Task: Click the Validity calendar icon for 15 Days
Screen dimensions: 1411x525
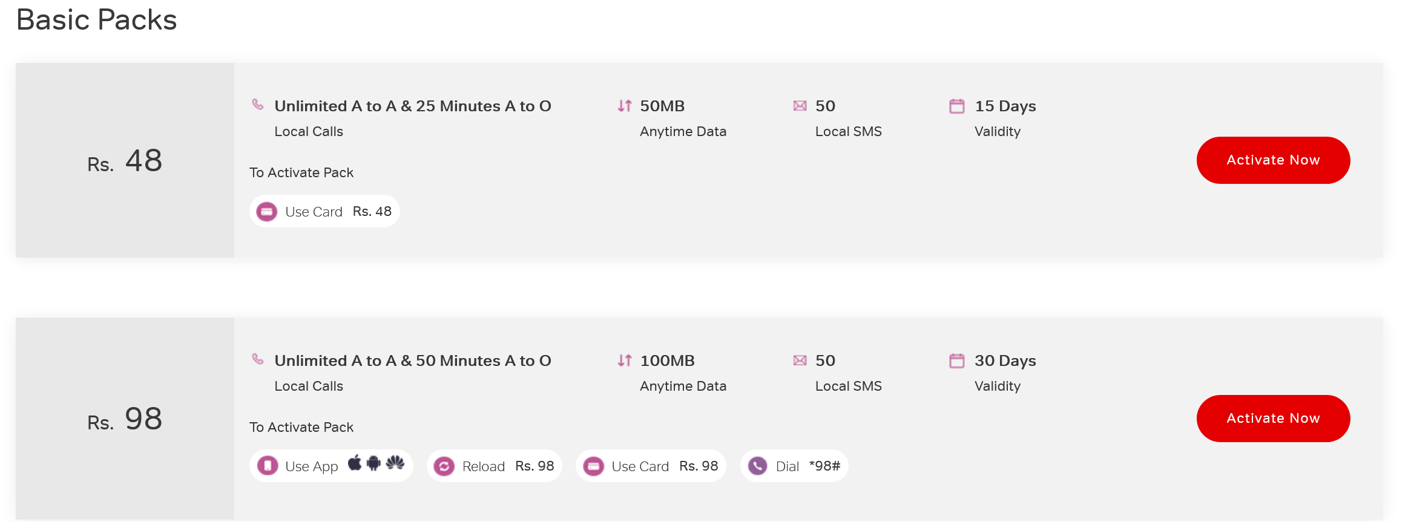Action: (957, 105)
